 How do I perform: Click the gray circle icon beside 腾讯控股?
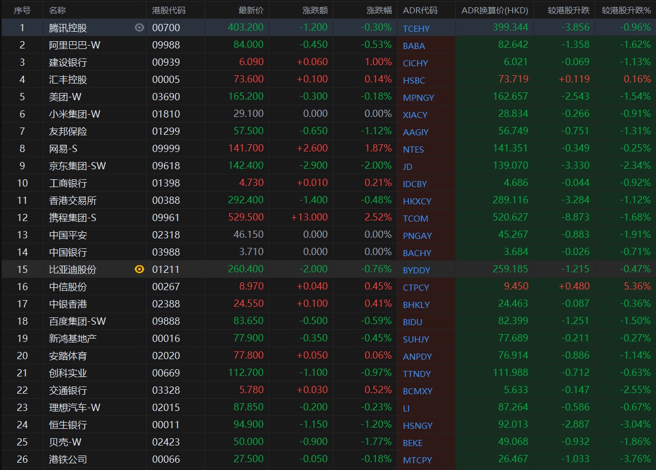139,27
